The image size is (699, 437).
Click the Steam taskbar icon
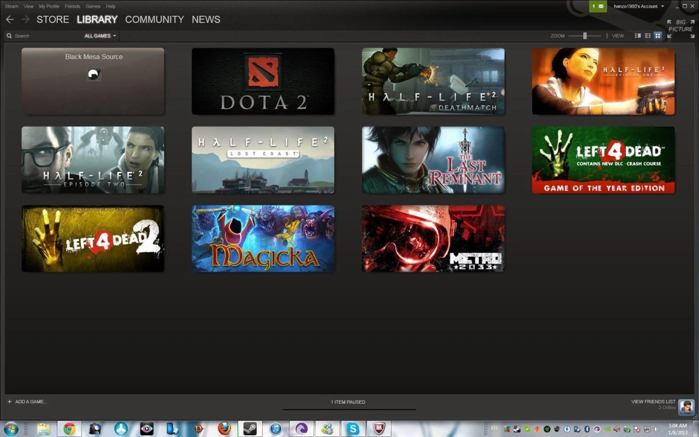(x=250, y=429)
